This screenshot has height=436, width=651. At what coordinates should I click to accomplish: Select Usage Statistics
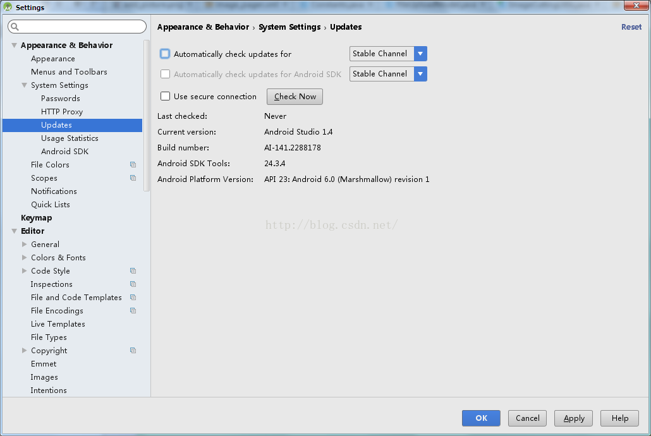point(70,138)
